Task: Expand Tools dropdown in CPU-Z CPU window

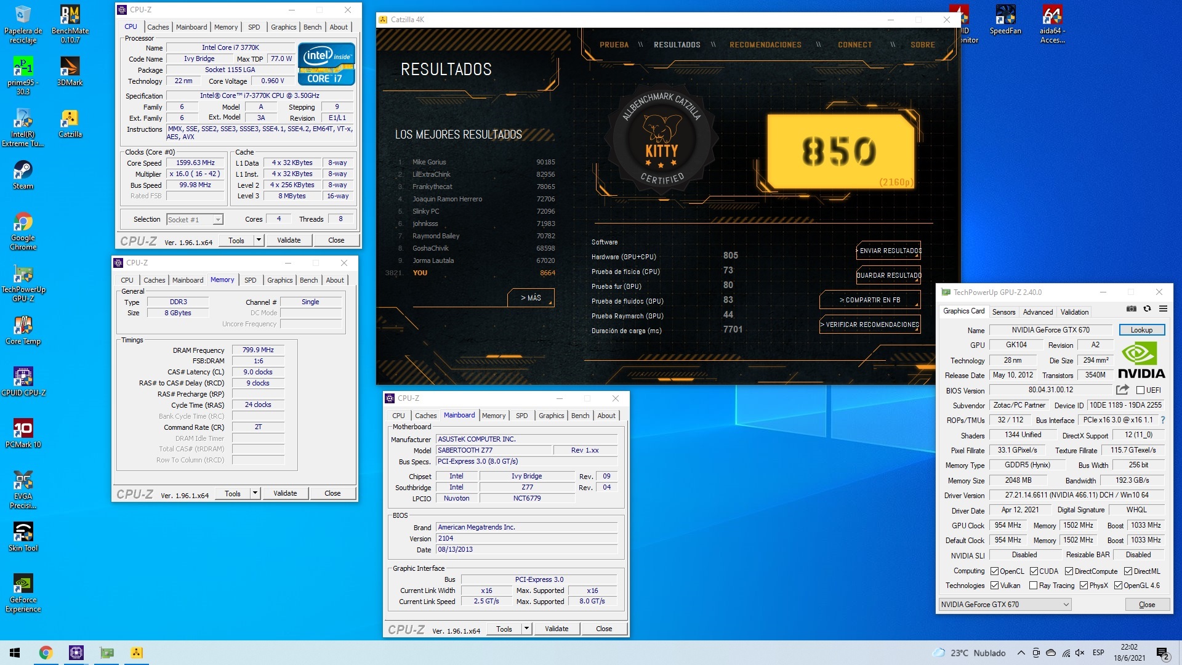Action: [259, 240]
